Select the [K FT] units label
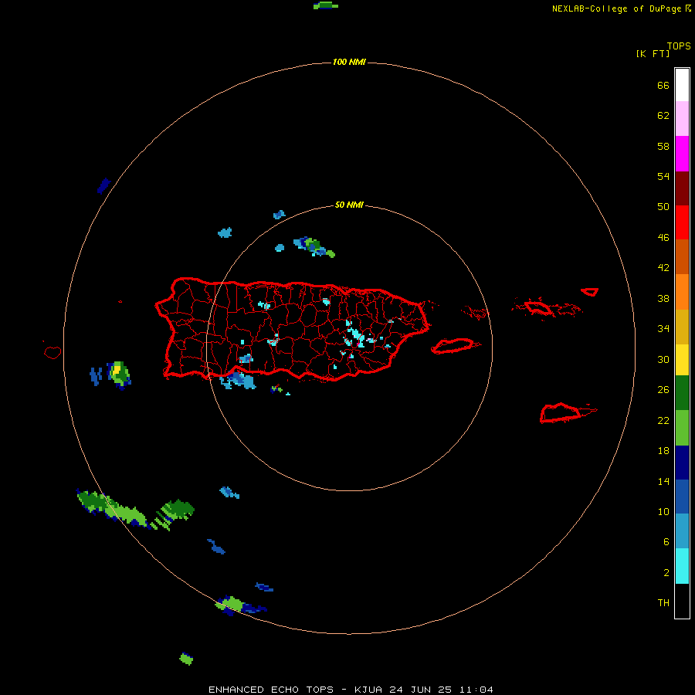The height and width of the screenshot is (695, 695). (x=653, y=53)
